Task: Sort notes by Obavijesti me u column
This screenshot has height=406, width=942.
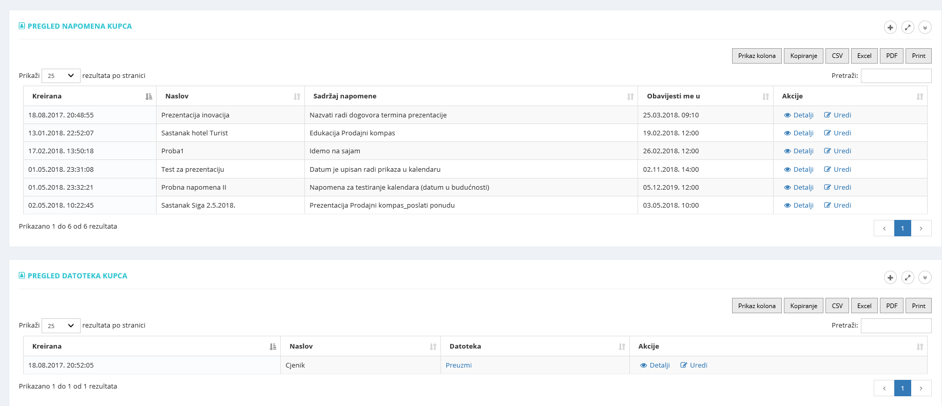Action: pos(706,96)
